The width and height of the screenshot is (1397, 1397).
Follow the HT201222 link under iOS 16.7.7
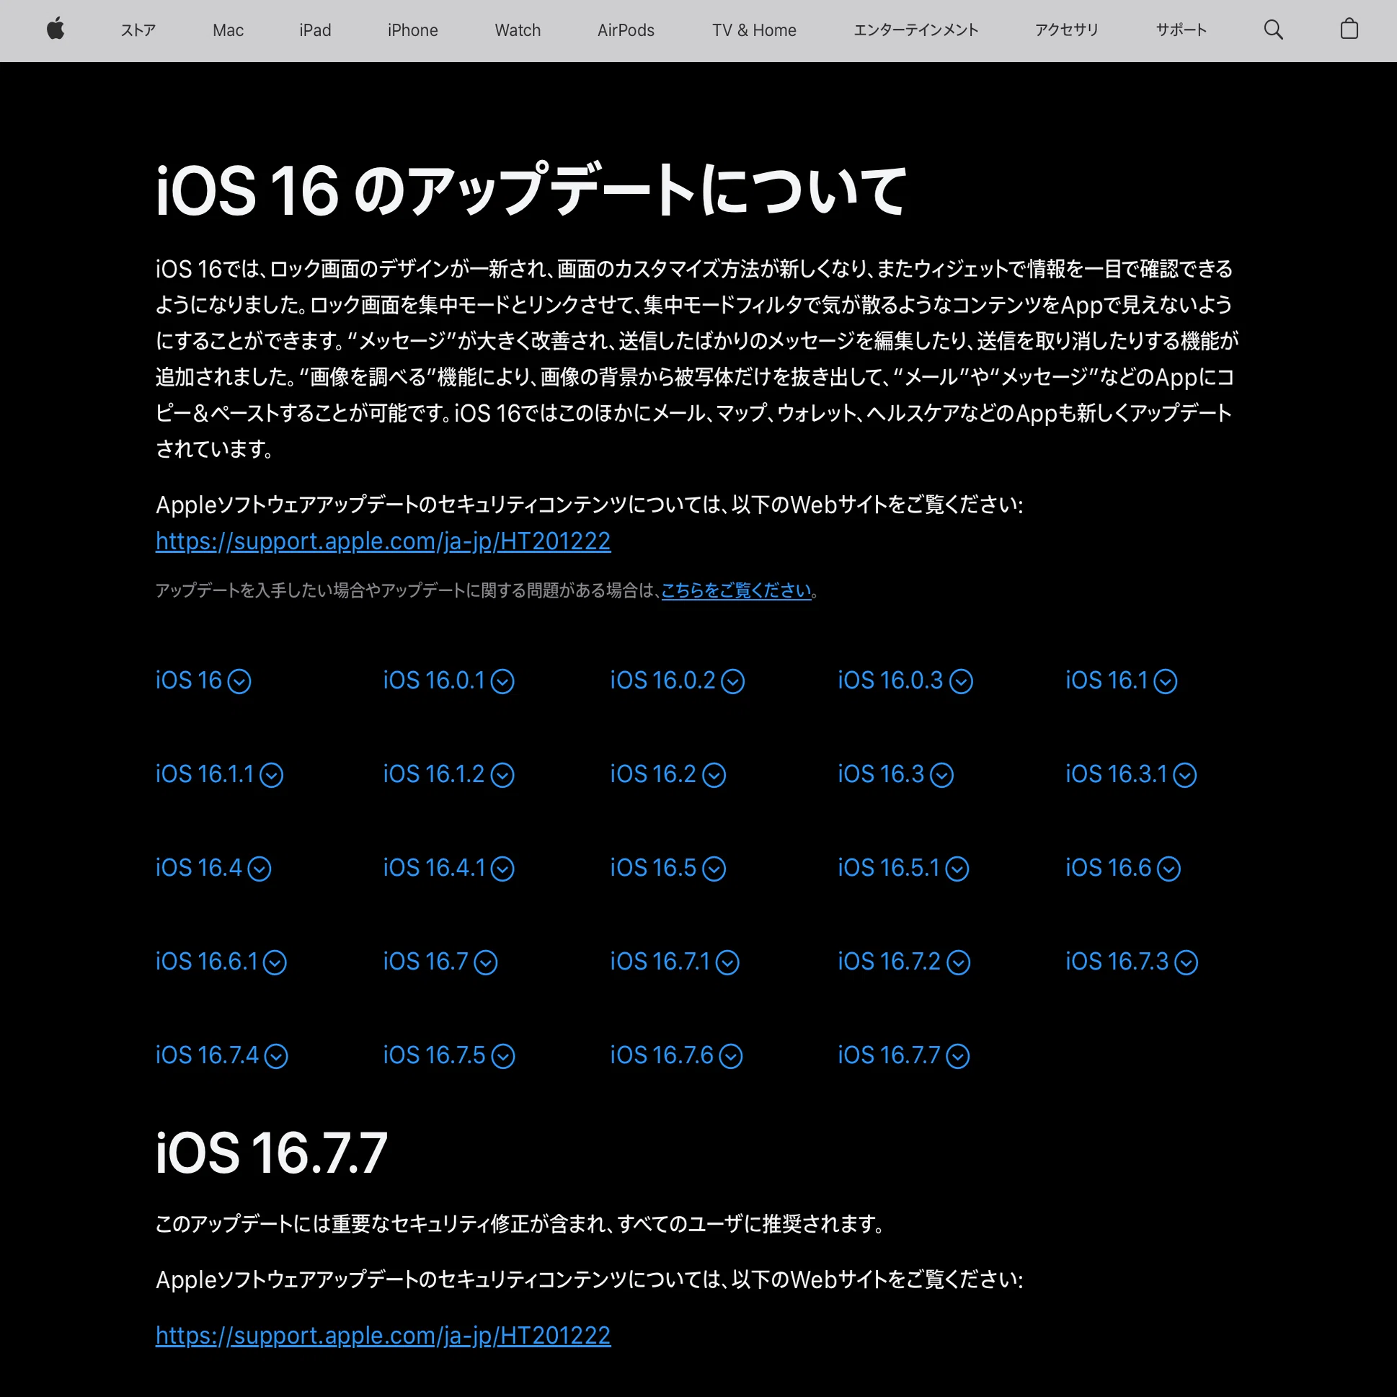coord(383,1335)
